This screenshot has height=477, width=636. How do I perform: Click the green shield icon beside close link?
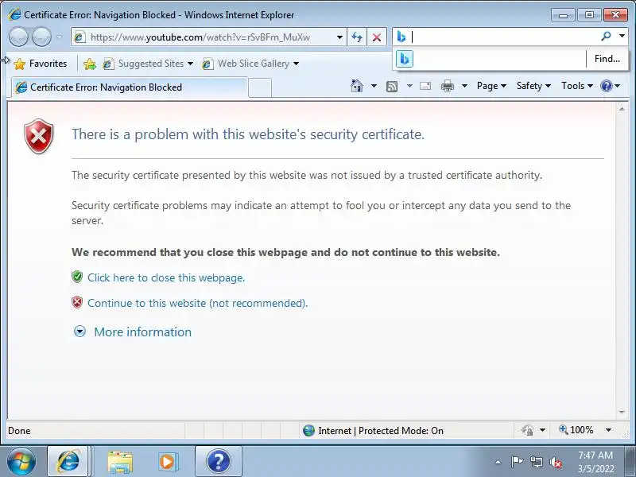[77, 277]
